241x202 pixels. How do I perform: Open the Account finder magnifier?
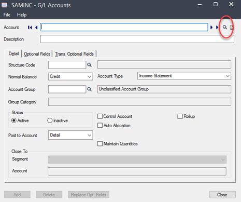224,27
